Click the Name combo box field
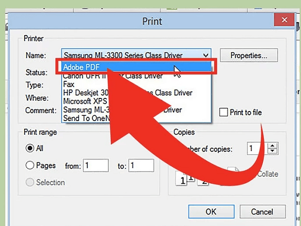The height and width of the screenshot is (226, 301). 130,55
